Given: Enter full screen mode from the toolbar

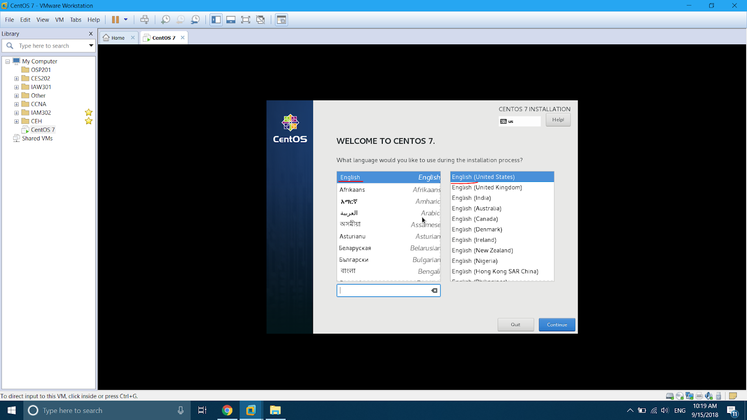Looking at the screenshot, I should tap(246, 20).
